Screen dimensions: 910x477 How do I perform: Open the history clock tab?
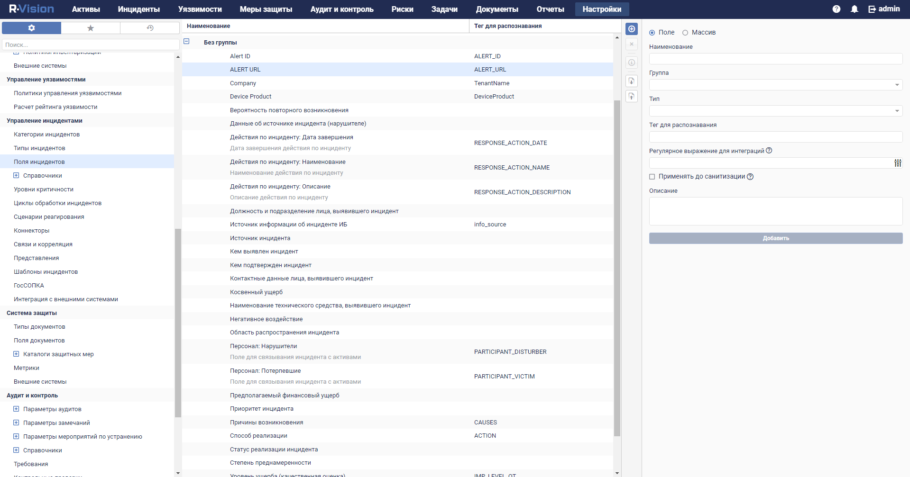point(150,28)
